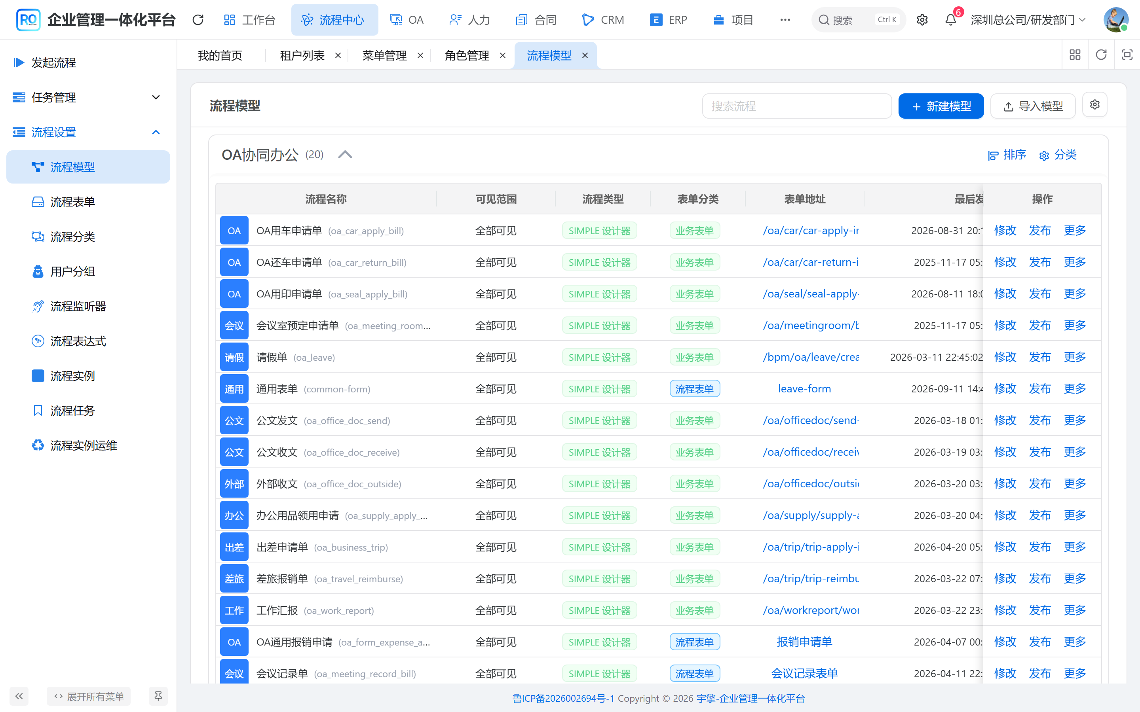Close the 菜单管理 tab
The image size is (1140, 712).
pyautogui.click(x=420, y=55)
